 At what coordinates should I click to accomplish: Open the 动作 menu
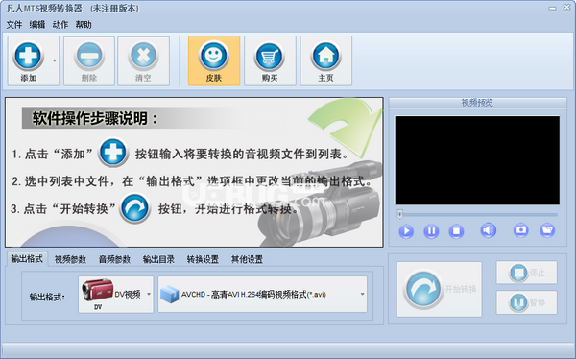[x=60, y=25]
